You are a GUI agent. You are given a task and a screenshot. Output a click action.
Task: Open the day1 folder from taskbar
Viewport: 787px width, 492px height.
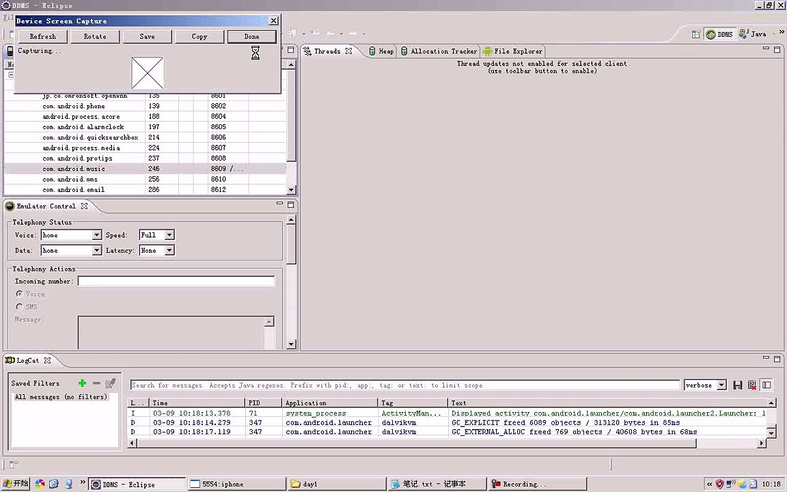(x=336, y=484)
